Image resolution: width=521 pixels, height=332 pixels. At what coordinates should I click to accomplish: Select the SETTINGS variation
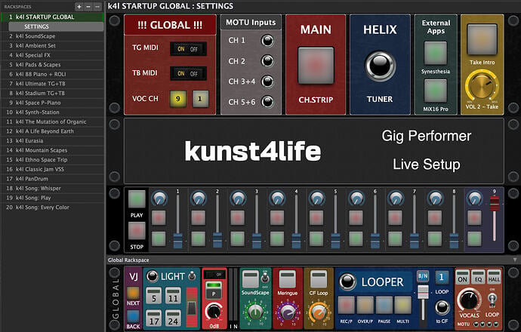[56, 26]
